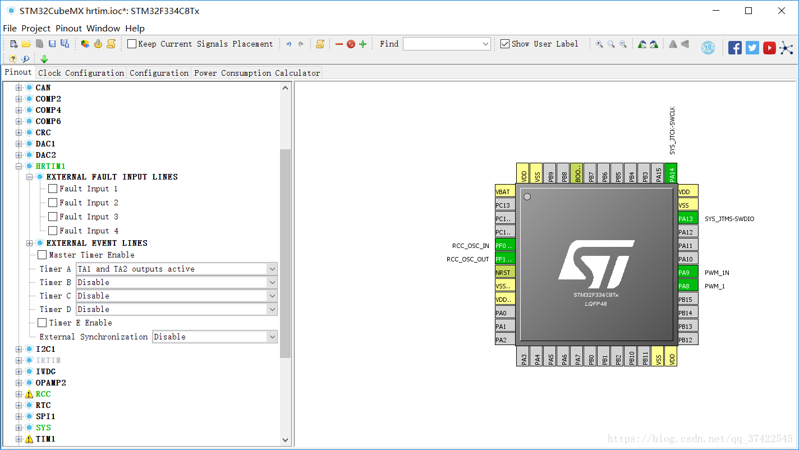
Task: Click the green PA14 pin
Action: point(671,173)
